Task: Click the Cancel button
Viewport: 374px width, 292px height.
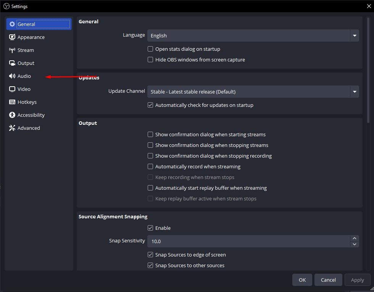Action: point(328,280)
